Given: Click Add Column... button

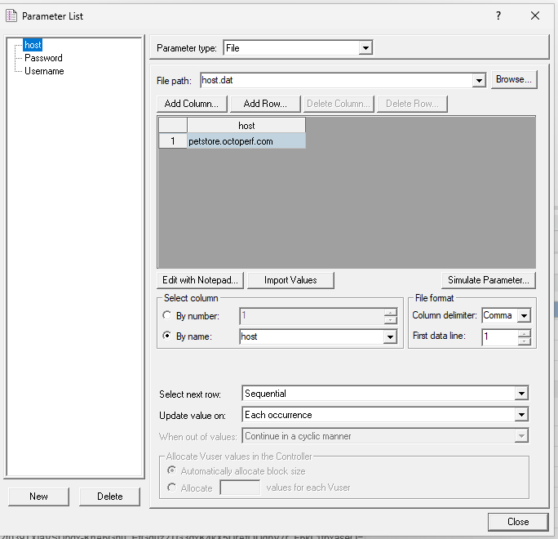Looking at the screenshot, I should [x=192, y=104].
